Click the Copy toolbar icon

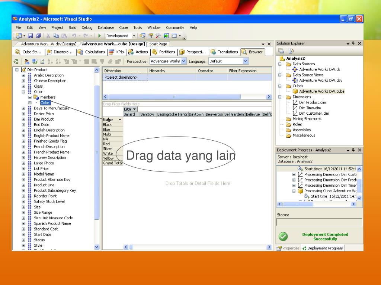(56, 36)
